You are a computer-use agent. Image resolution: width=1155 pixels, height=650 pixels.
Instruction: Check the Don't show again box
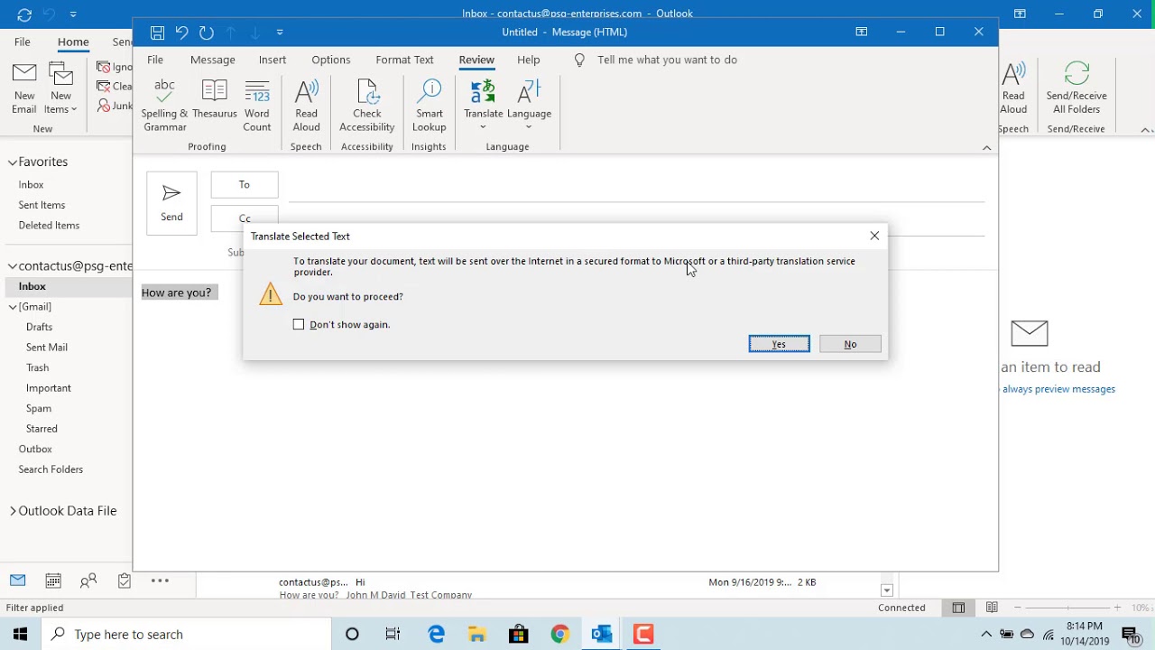[x=299, y=324]
